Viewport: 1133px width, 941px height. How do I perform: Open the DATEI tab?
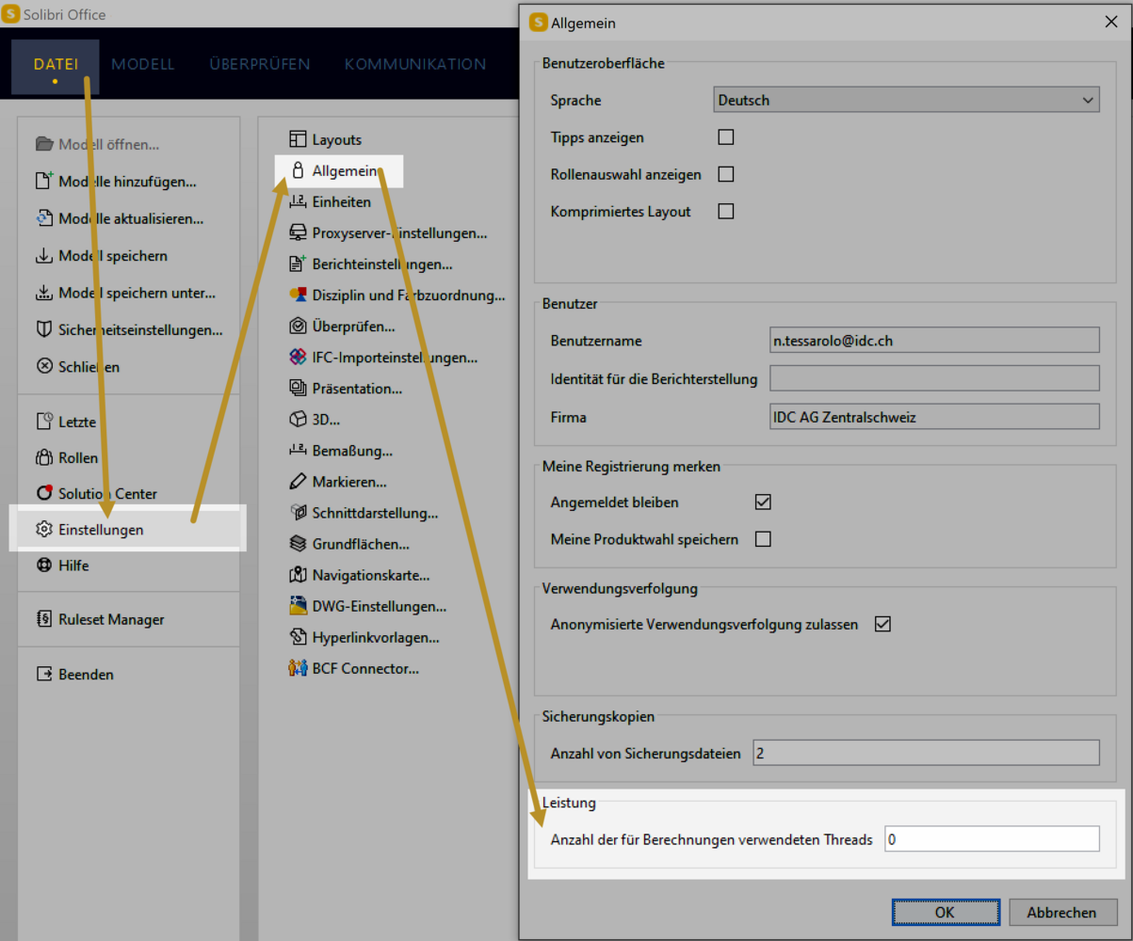[56, 65]
